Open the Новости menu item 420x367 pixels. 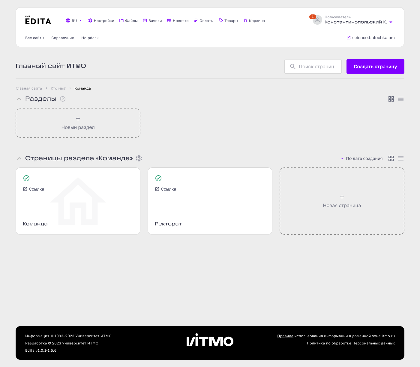[178, 21]
